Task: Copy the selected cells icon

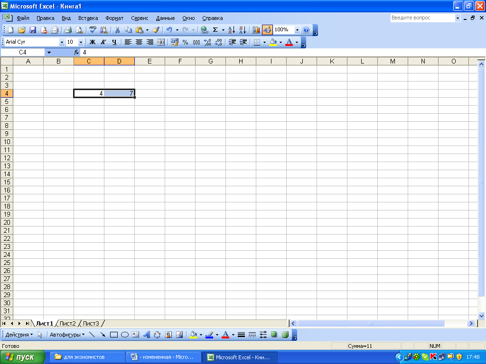Action: point(128,30)
